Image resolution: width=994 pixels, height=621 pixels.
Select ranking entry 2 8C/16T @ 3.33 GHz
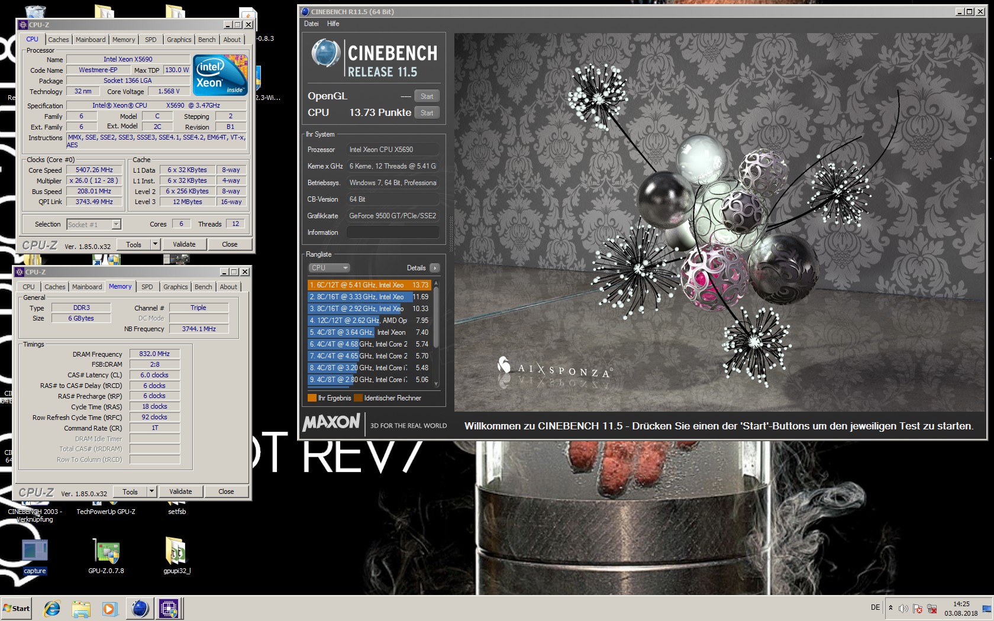pyautogui.click(x=369, y=297)
